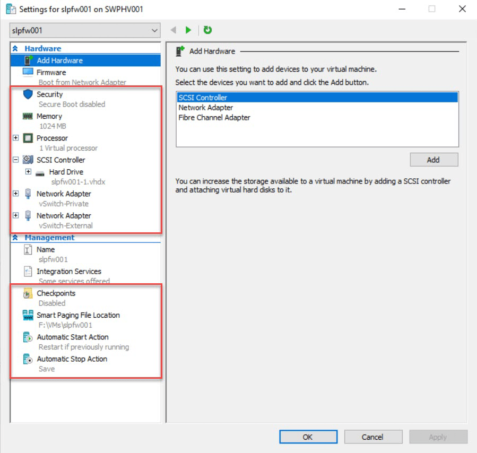477x453 pixels.
Task: Click the Integration Services icon
Action: 28,272
